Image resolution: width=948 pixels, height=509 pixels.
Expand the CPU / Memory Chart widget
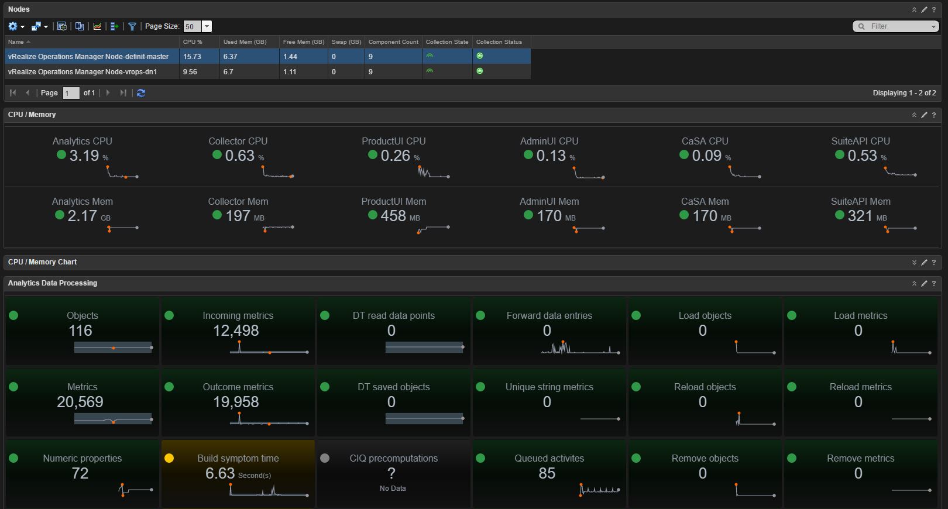[914, 262]
